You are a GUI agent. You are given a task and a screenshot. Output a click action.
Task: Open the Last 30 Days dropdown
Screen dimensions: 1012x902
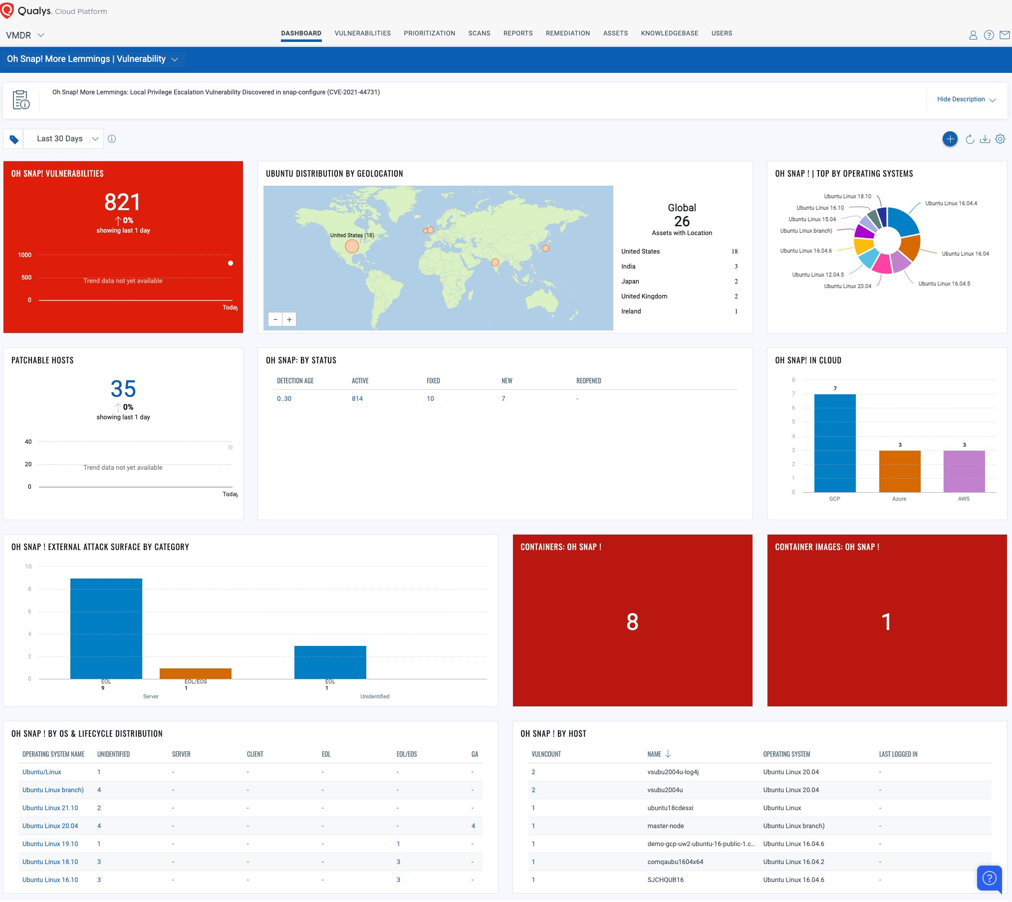click(63, 139)
